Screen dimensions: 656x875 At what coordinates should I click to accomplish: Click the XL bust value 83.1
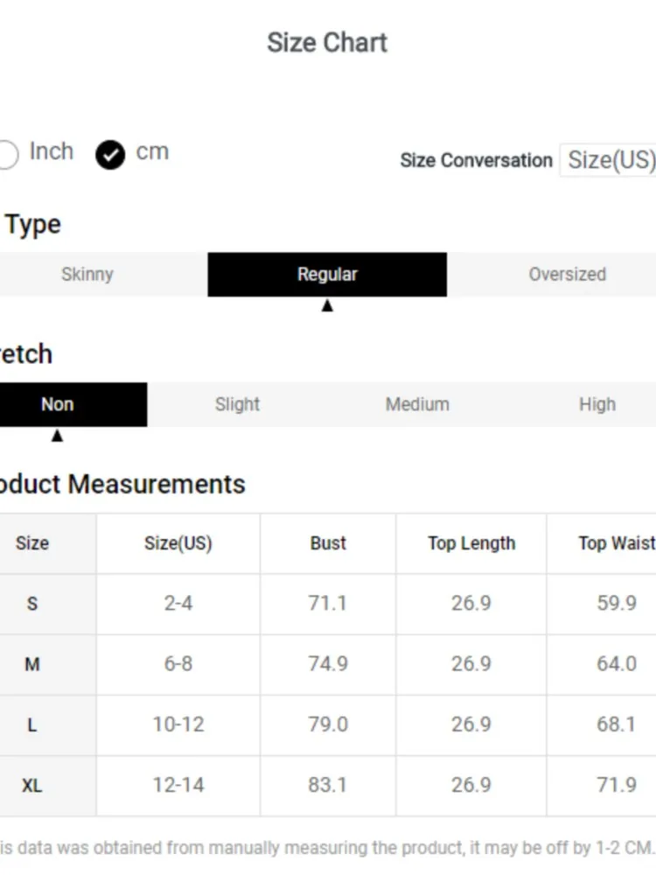[x=328, y=786]
